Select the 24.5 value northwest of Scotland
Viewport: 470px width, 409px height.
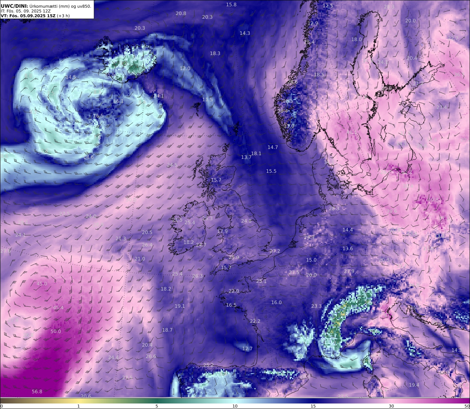(x=172, y=165)
